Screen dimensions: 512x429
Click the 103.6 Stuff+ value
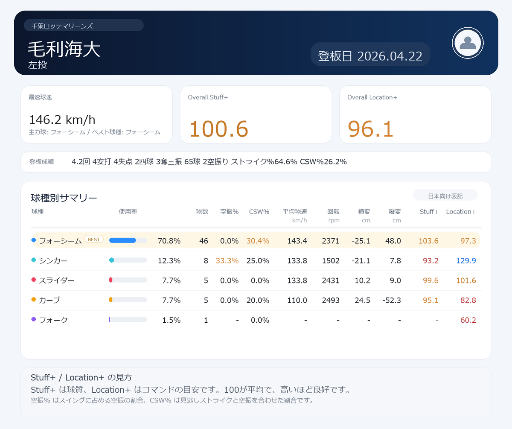click(428, 241)
